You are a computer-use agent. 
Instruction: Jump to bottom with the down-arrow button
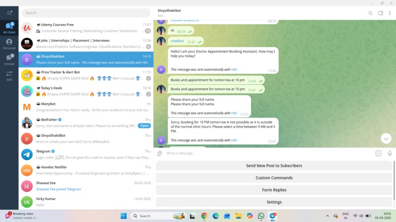click(386, 139)
